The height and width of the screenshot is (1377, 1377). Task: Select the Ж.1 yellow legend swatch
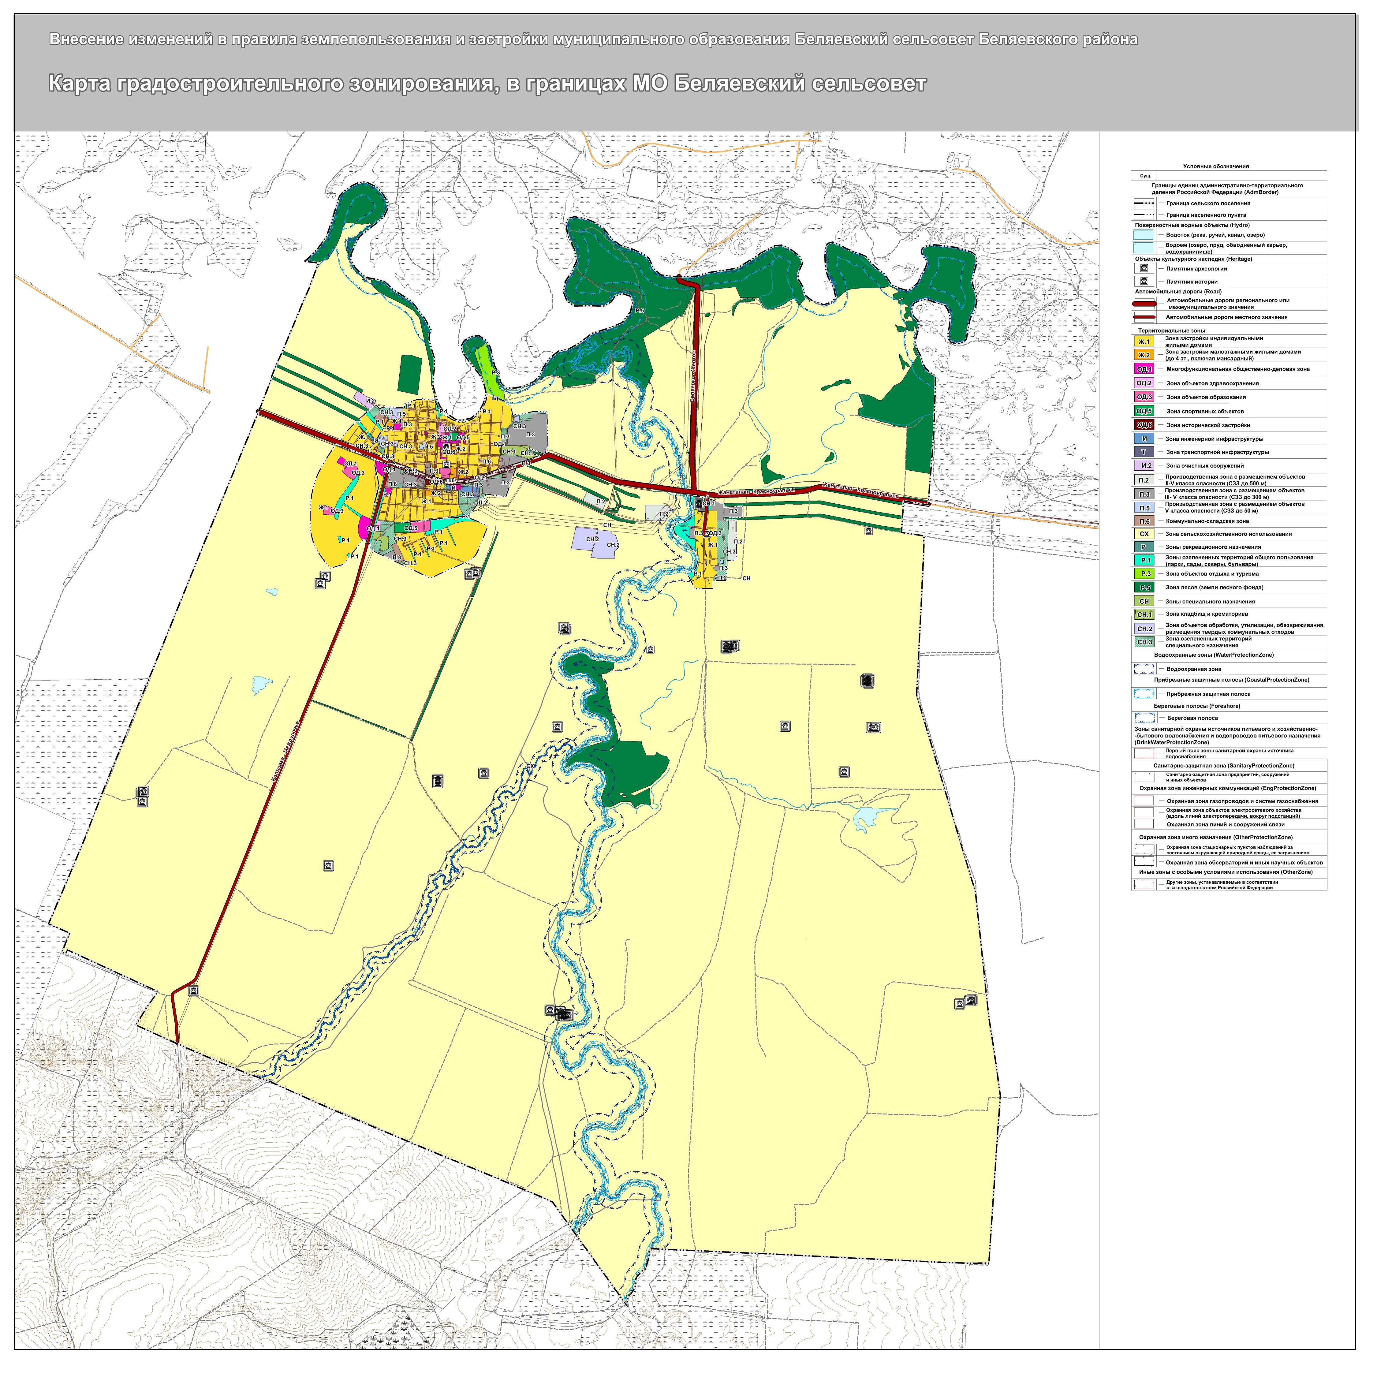[x=1144, y=341]
